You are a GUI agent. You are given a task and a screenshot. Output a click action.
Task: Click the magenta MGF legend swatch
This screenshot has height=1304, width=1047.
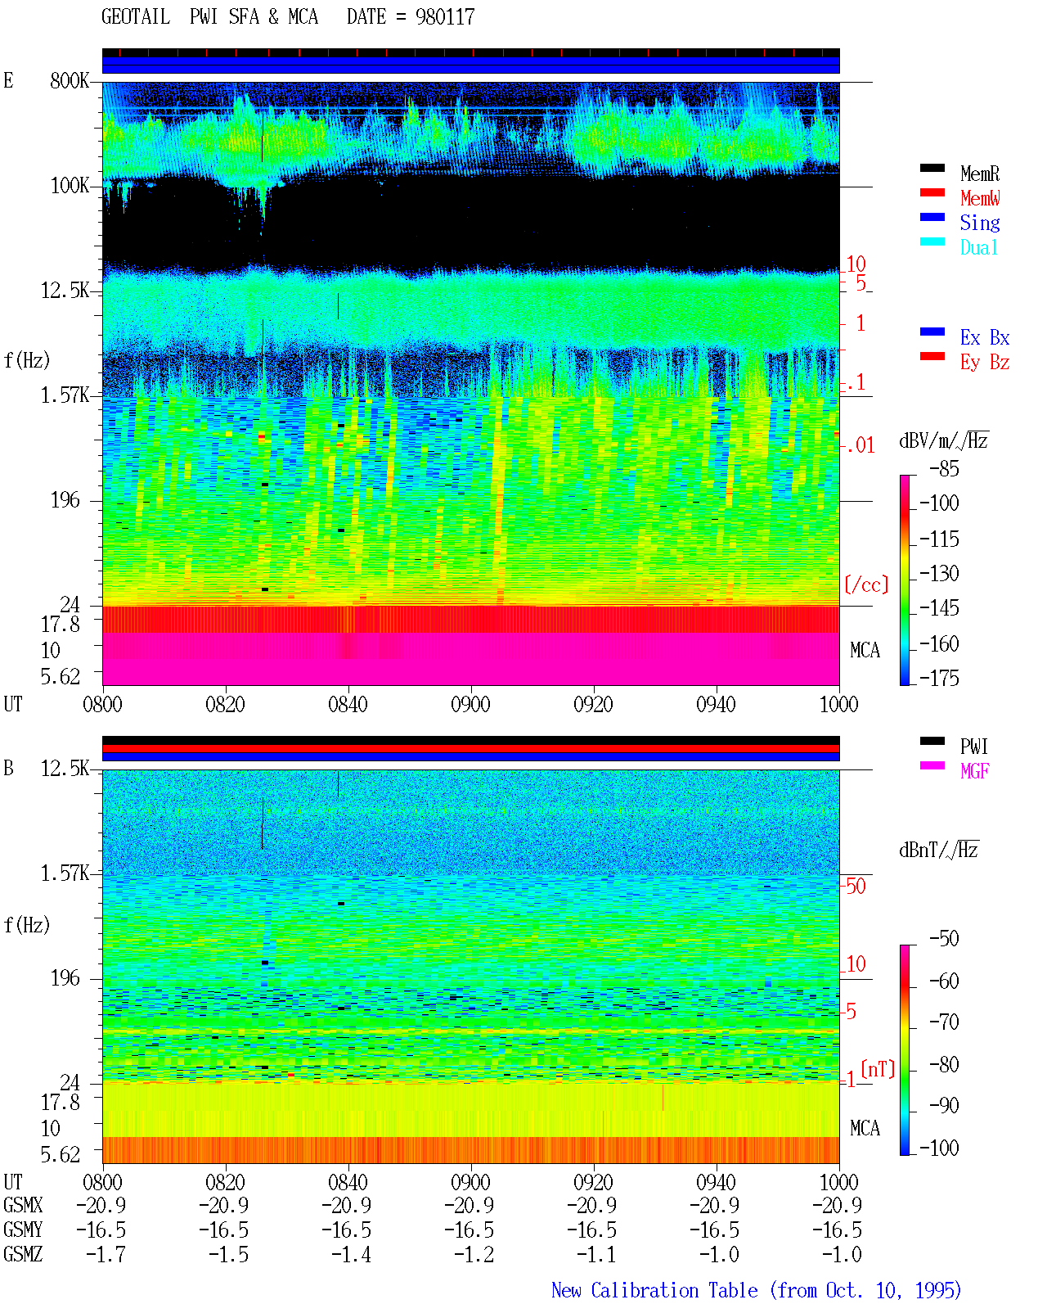click(932, 766)
